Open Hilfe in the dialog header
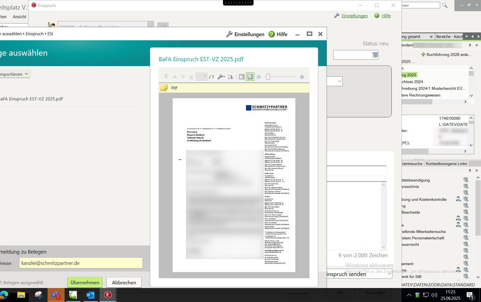Screen dimensions: 481x302 tap(278, 34)
